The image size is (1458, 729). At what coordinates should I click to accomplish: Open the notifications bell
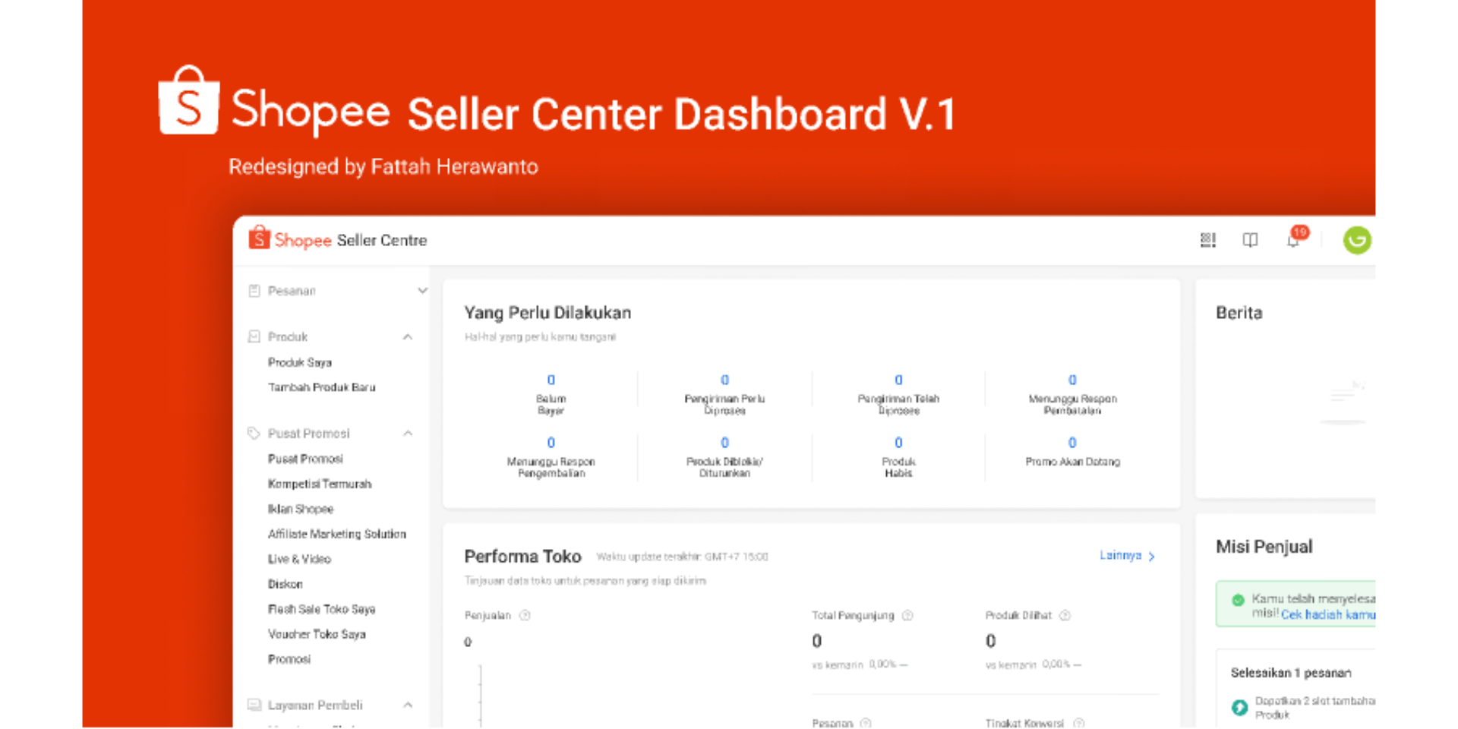tap(1293, 241)
